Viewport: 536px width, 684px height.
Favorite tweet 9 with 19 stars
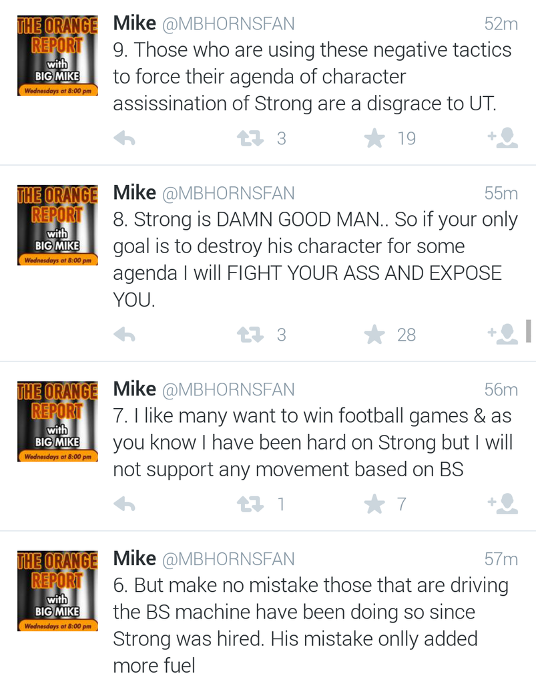pyautogui.click(x=375, y=138)
